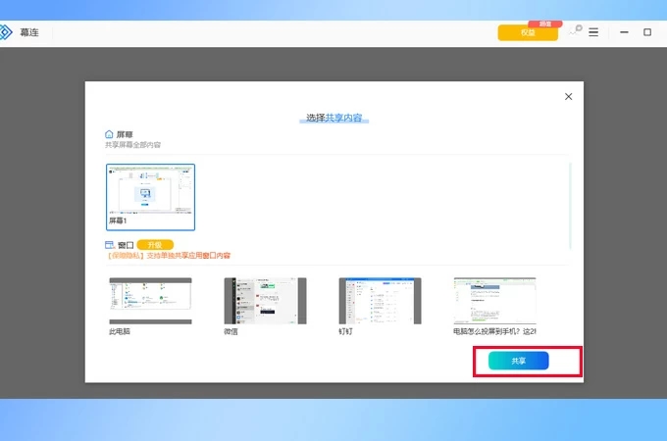Select the 电脑怎么投屏到手机 window thumbnail
This screenshot has width=667, height=441.
click(x=494, y=301)
